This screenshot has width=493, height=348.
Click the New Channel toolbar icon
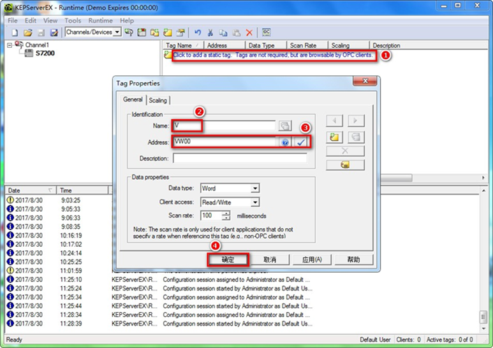pos(129,33)
